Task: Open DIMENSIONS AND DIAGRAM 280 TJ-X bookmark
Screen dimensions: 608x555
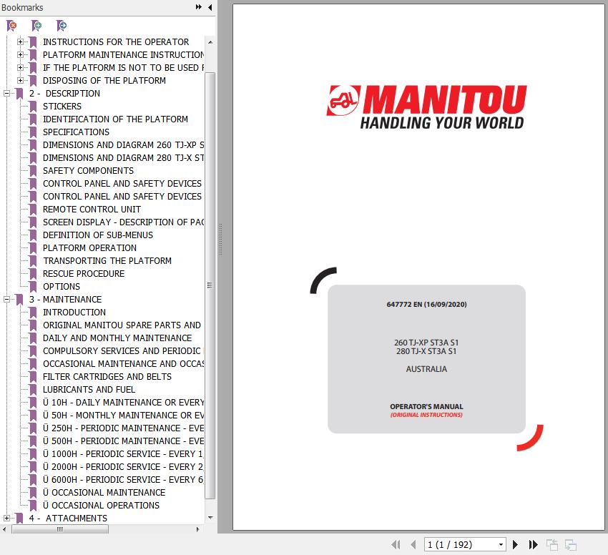Action: coord(123,157)
